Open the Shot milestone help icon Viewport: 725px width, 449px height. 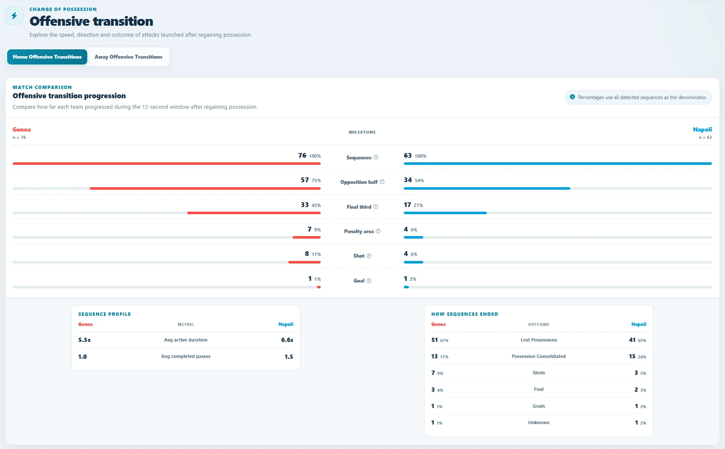[x=369, y=256]
